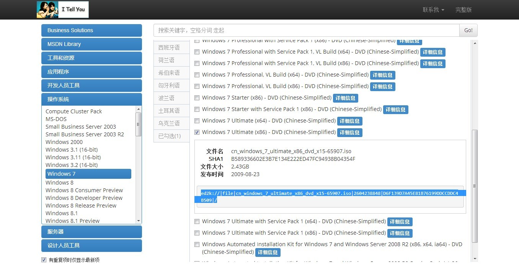Image resolution: width=519 pixels, height=268 pixels.
Task: Click the main file list scrollbar thumb
Action: pyautogui.click(x=475, y=186)
